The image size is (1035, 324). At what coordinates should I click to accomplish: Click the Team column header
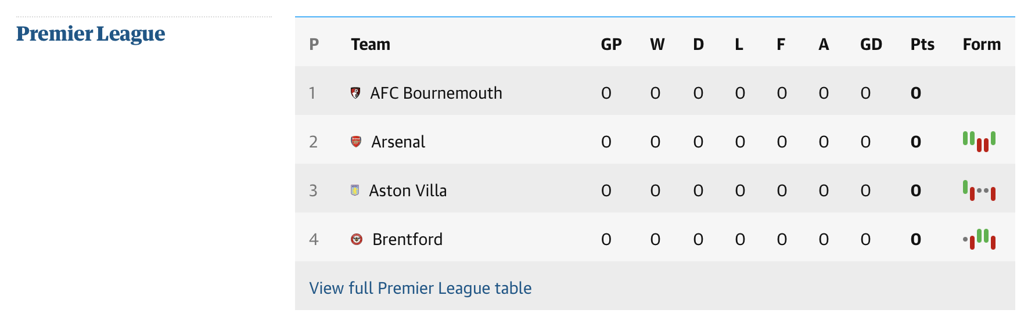pos(371,45)
